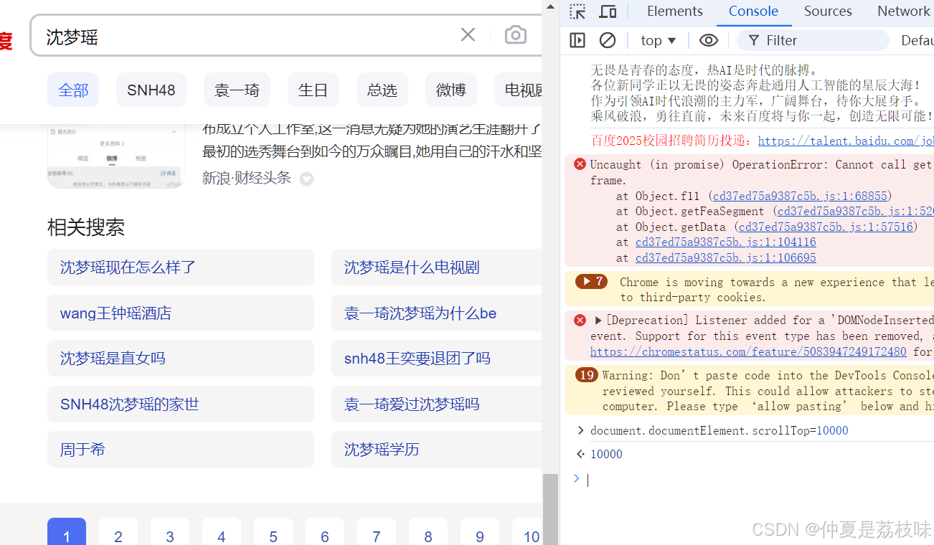
Task: Select the console output value 10000
Action: 606,455
